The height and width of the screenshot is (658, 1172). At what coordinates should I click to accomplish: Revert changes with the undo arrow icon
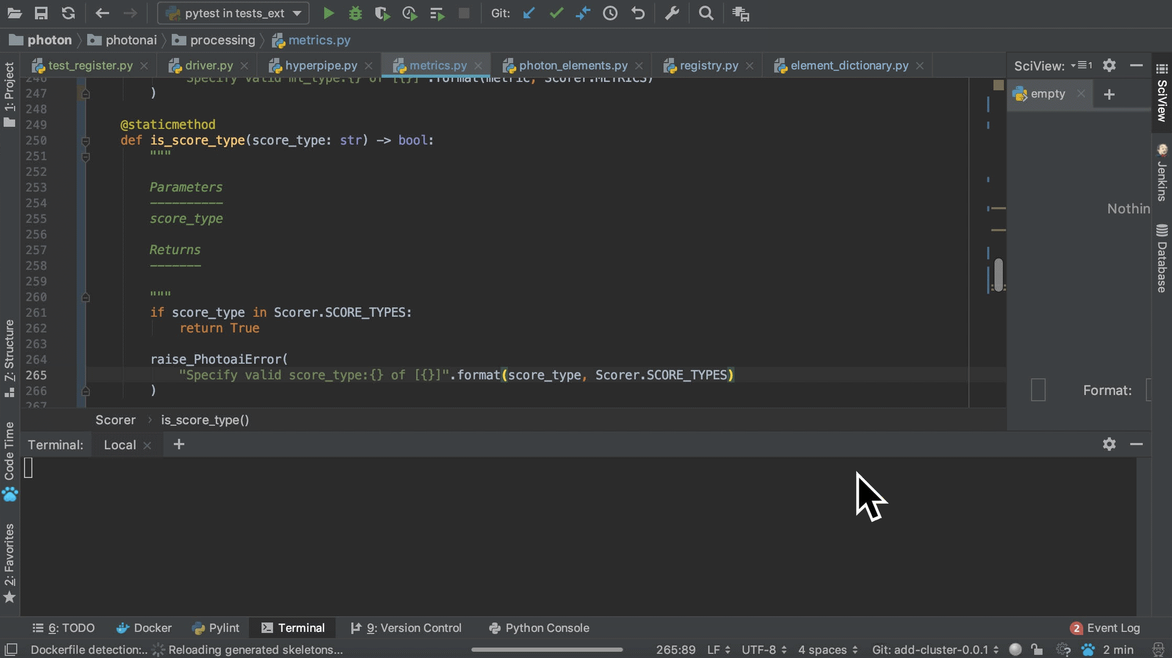(637, 14)
